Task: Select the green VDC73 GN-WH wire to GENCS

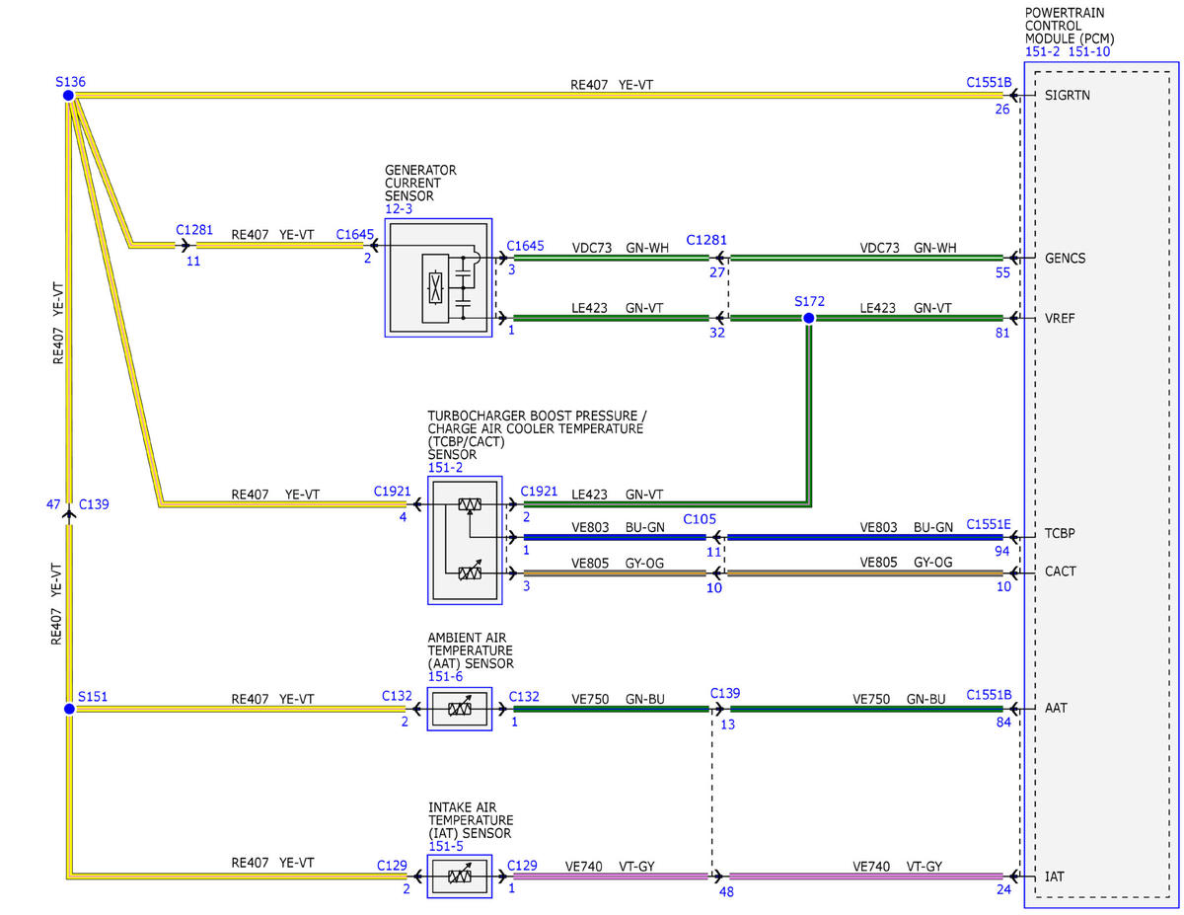Action: point(866,259)
